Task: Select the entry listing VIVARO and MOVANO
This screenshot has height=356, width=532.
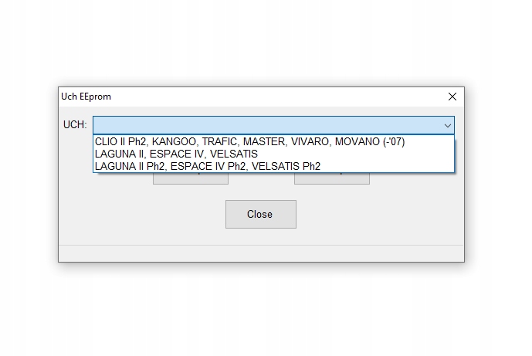Action: (273, 141)
